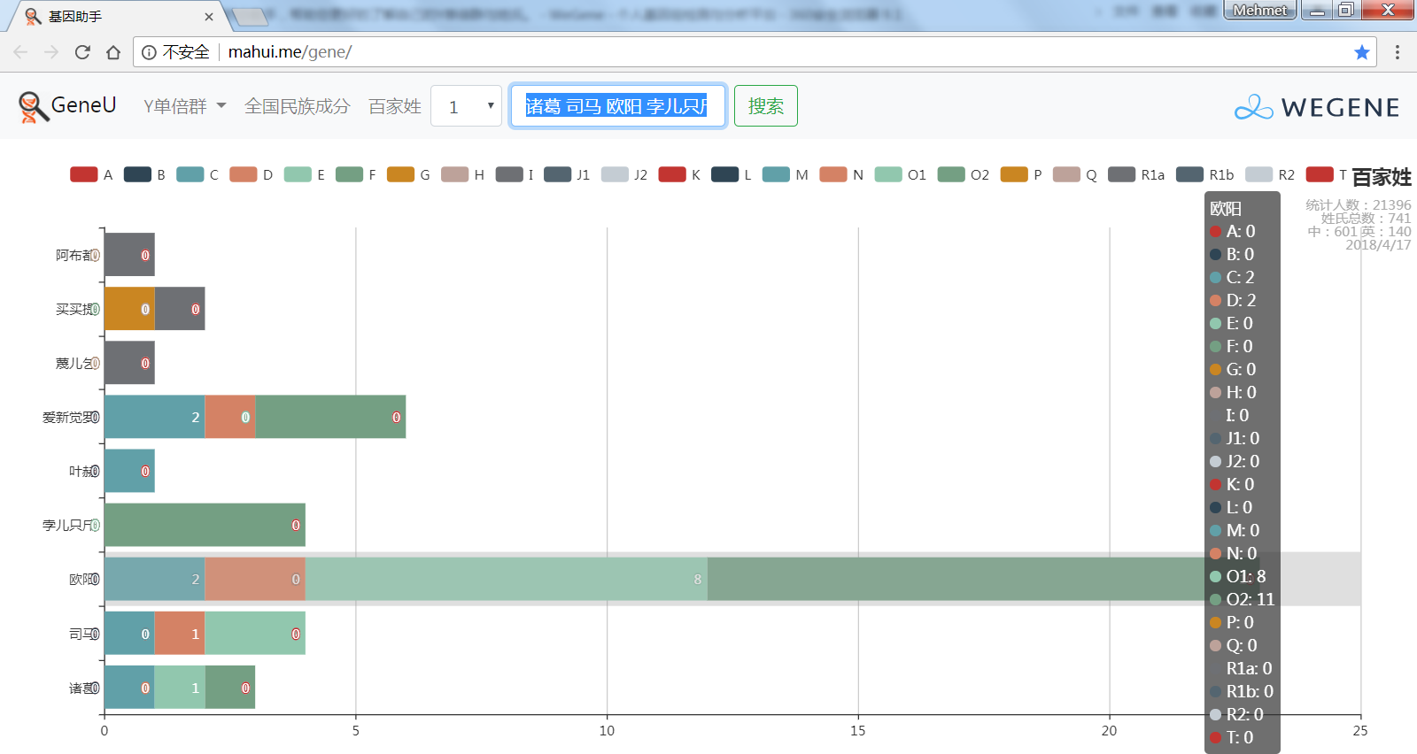Click the GeneU logo icon
The image size is (1417, 754).
pyautogui.click(x=33, y=107)
